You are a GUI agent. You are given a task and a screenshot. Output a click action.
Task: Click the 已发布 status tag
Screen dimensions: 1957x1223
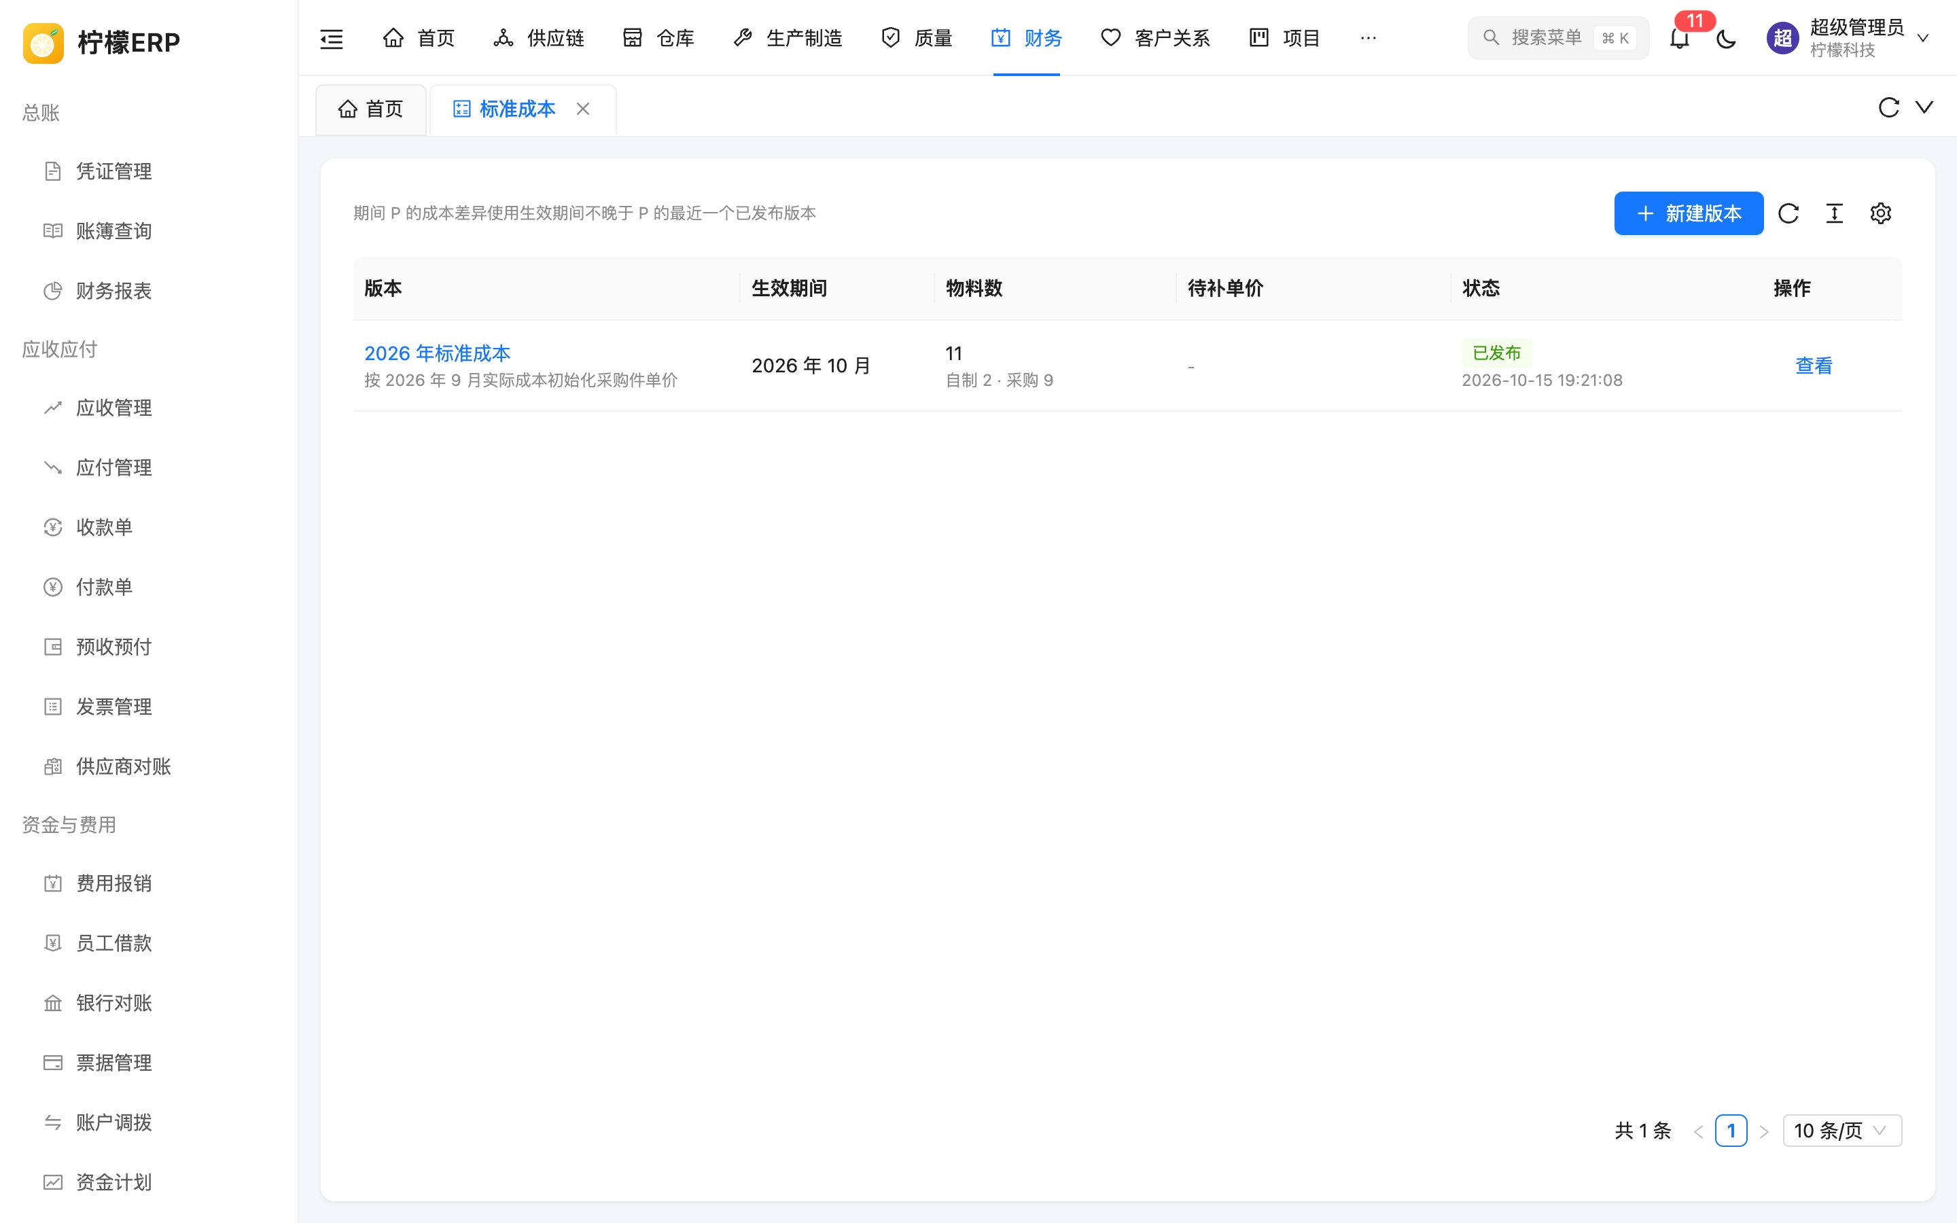(1497, 353)
